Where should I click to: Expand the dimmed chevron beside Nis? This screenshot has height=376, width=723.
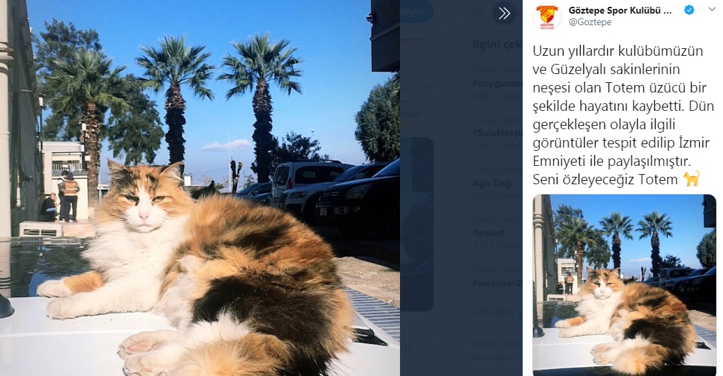pyautogui.click(x=430, y=347)
